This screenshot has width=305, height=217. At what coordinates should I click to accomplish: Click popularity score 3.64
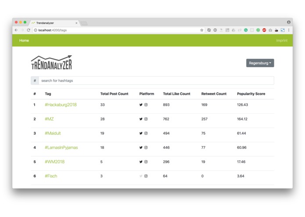coord(240,176)
